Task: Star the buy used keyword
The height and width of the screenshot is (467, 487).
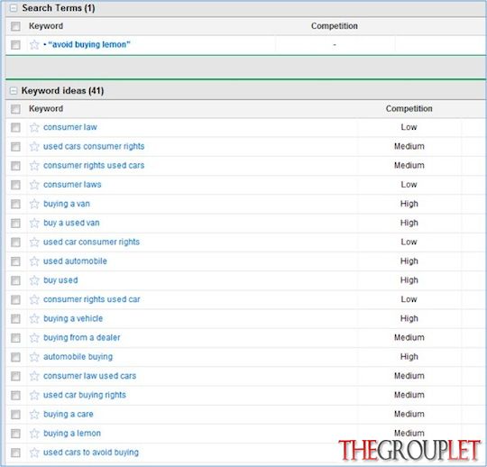Action: point(34,280)
